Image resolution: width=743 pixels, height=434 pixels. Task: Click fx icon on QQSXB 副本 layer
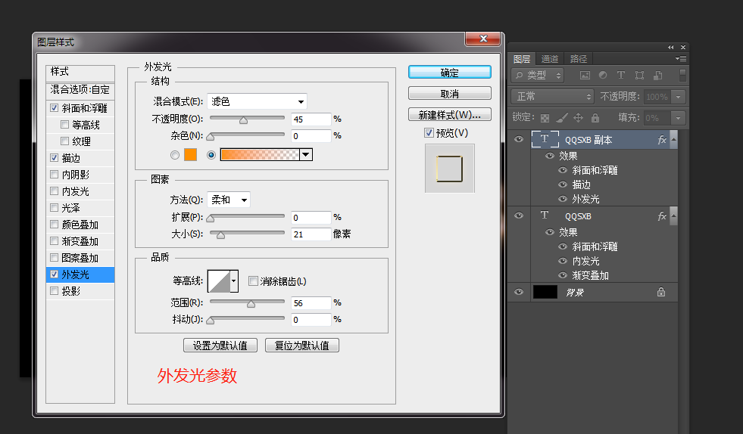pos(662,140)
